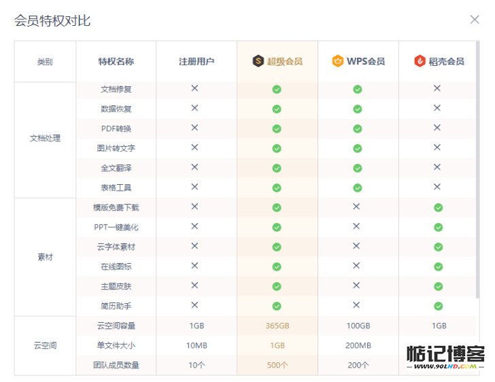This screenshot has width=495, height=382.
Task: Click the WPS会员 crown icon
Action: 337,61
